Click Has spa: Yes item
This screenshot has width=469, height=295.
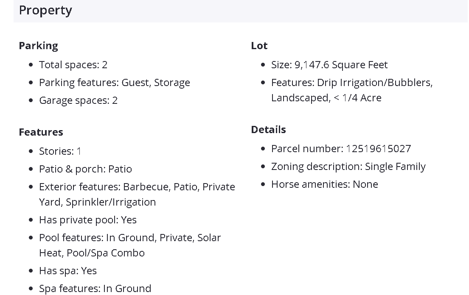click(67, 271)
